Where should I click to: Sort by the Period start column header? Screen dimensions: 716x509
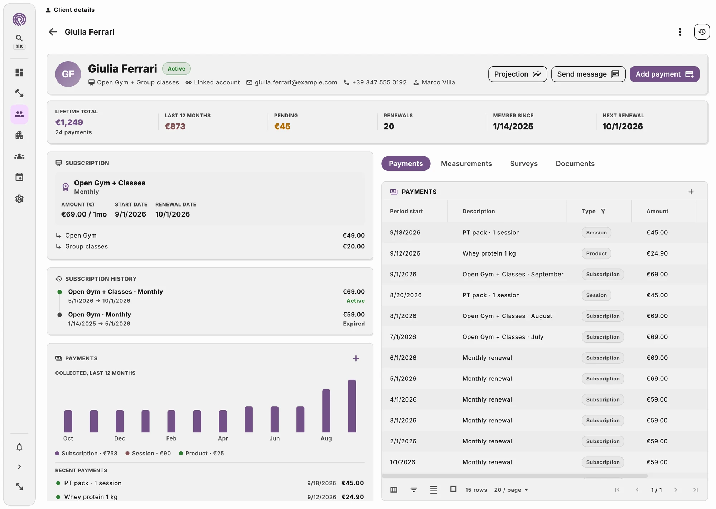coord(406,211)
